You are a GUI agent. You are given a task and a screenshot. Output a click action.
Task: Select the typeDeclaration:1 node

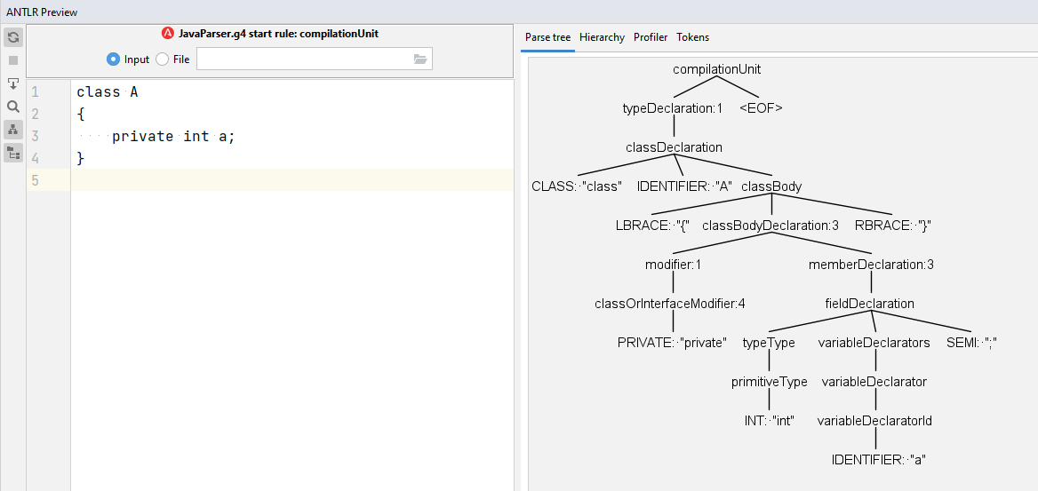point(673,108)
